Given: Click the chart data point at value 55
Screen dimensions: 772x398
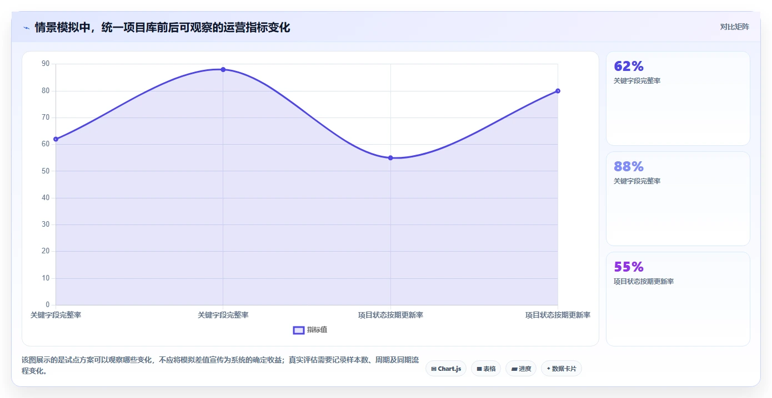Looking at the screenshot, I should (390, 158).
